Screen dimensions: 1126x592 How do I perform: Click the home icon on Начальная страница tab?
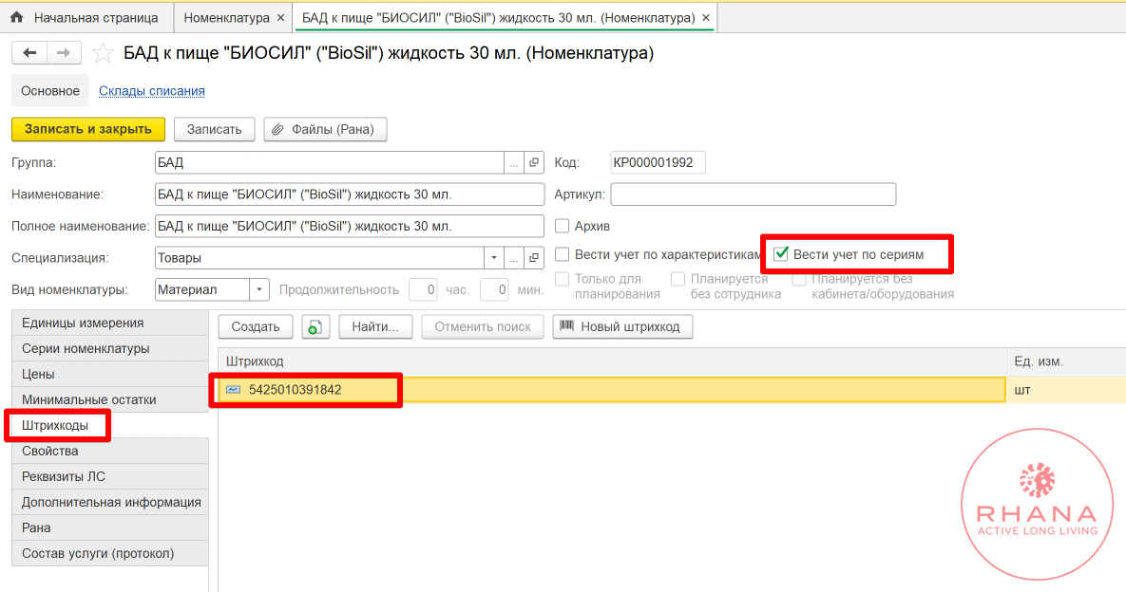[x=17, y=18]
